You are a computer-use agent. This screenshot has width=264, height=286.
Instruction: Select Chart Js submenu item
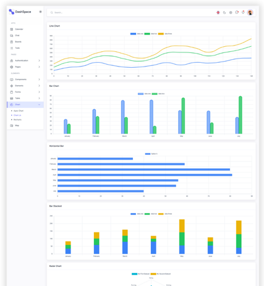(17, 115)
